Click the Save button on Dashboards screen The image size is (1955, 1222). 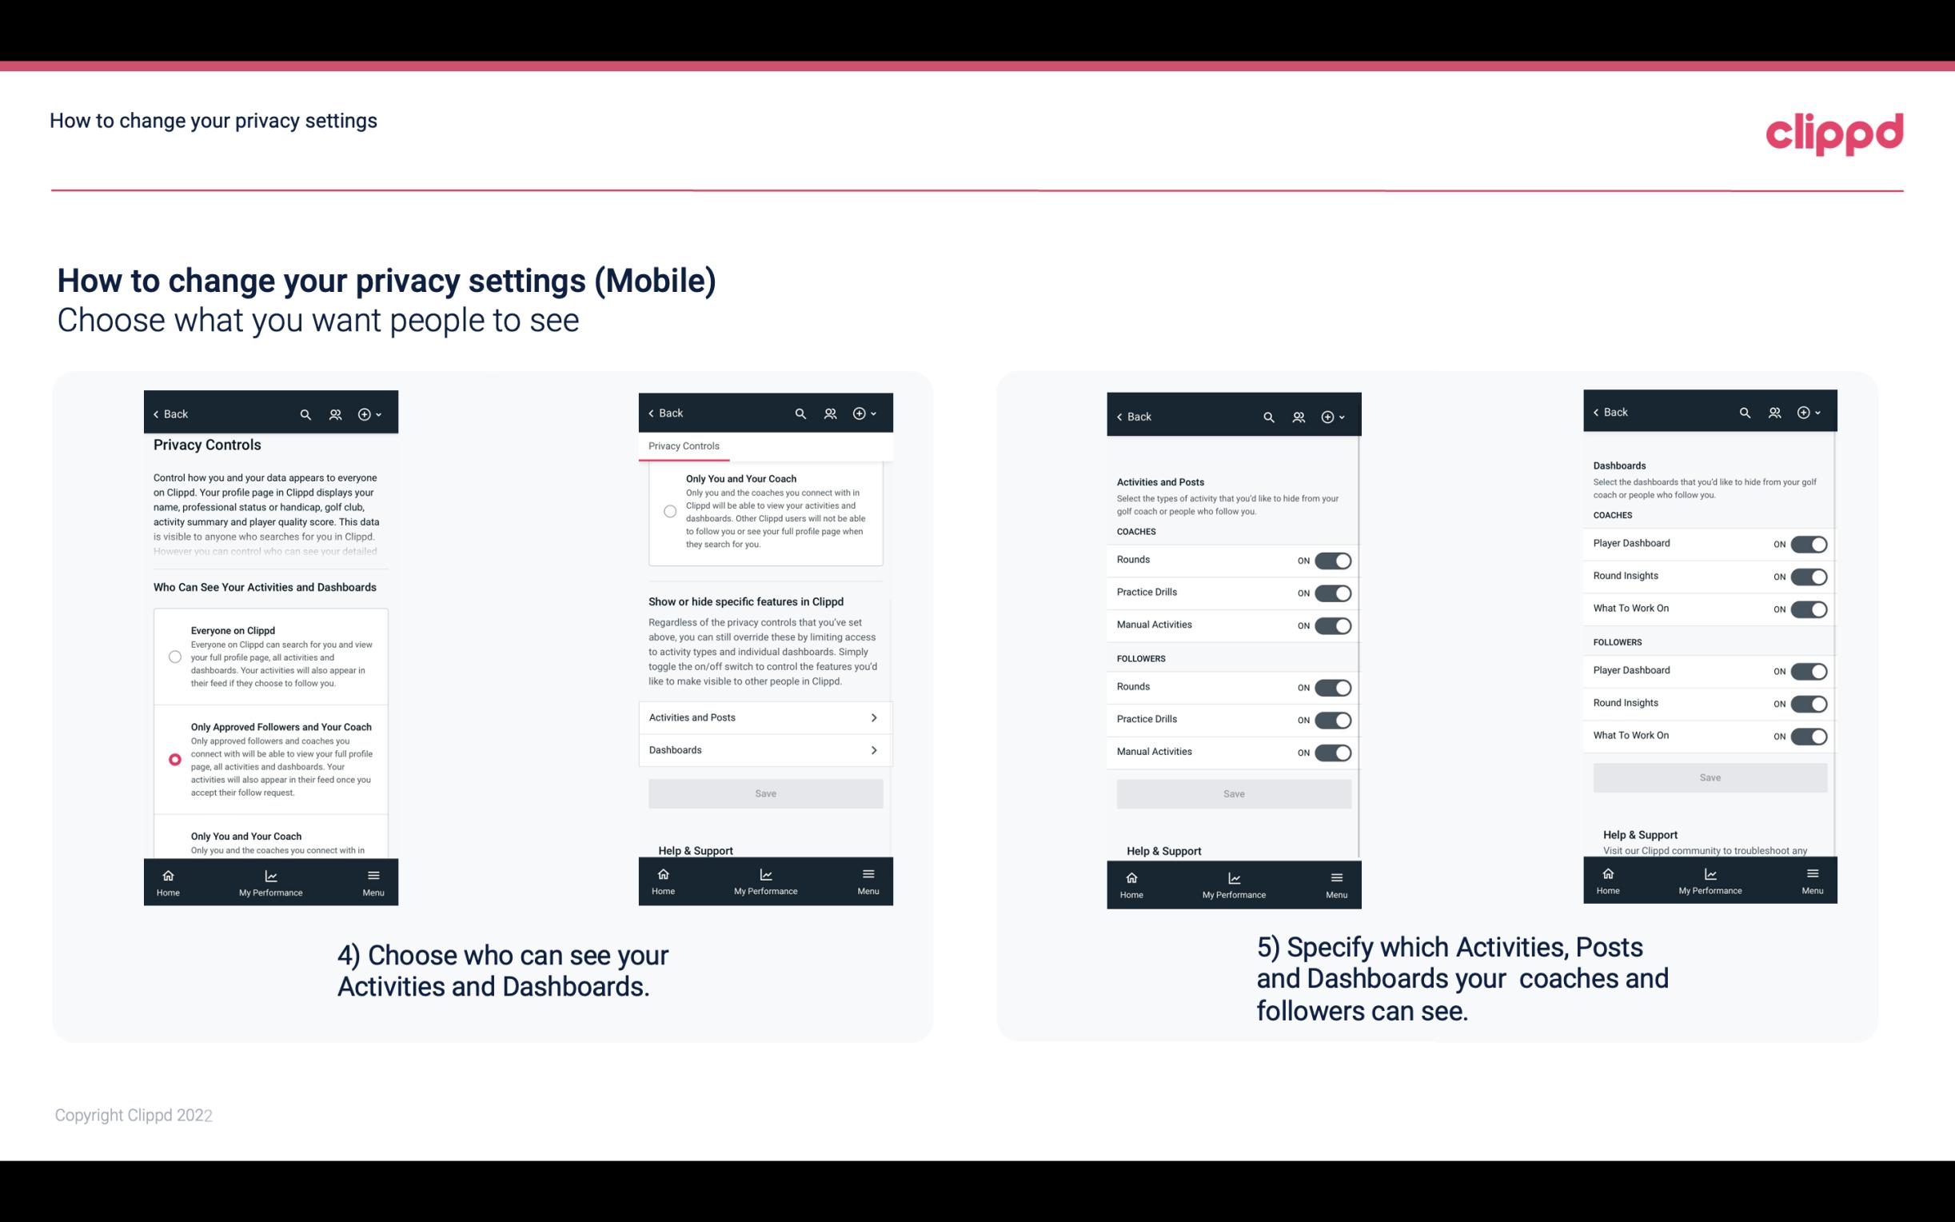click(x=1709, y=776)
